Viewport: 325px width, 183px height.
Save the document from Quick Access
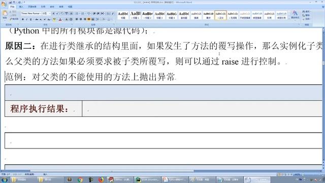click(x=10, y=2)
